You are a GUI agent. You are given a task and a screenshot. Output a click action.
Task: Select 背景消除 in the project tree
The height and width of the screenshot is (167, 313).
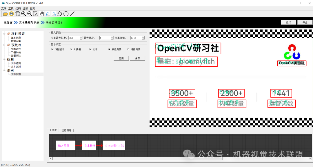[16, 56]
